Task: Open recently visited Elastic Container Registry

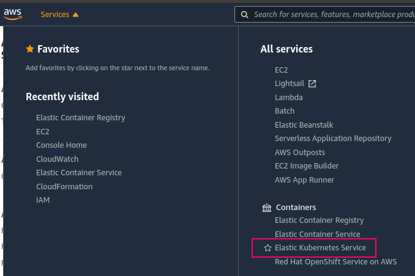Action: 81,118
